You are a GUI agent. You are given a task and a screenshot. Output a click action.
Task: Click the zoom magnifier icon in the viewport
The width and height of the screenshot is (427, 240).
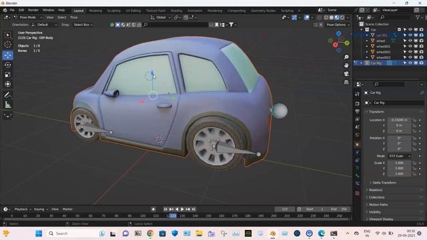pyautogui.click(x=346, y=57)
